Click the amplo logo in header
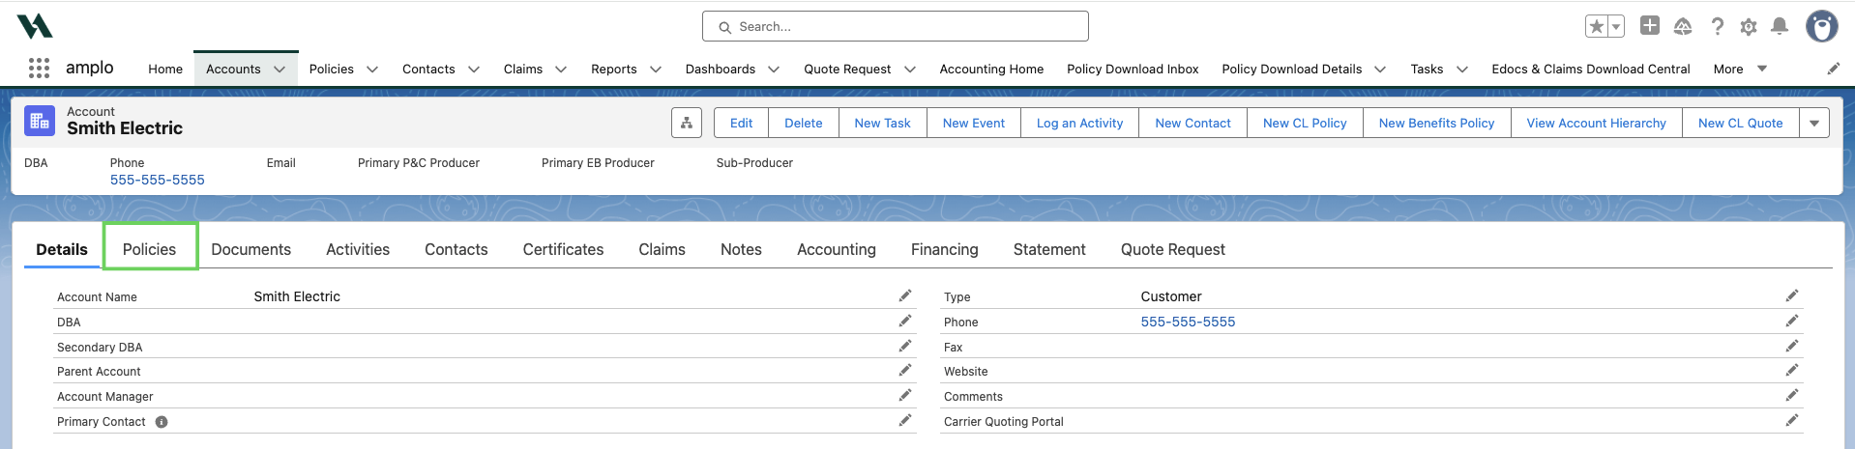 (x=35, y=26)
